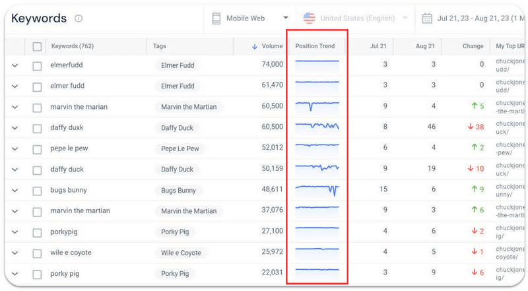528x291 pixels.
Task: Click the volume value 22,031
Action: point(272,273)
